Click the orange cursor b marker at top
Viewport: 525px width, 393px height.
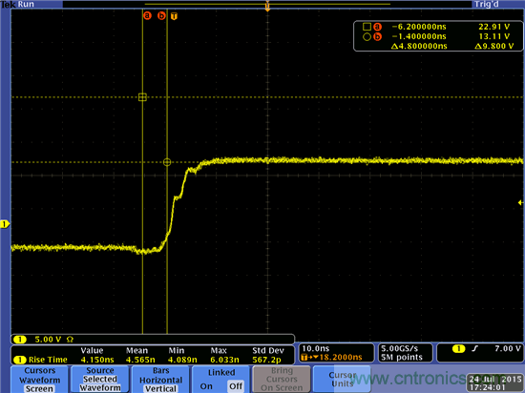[161, 15]
